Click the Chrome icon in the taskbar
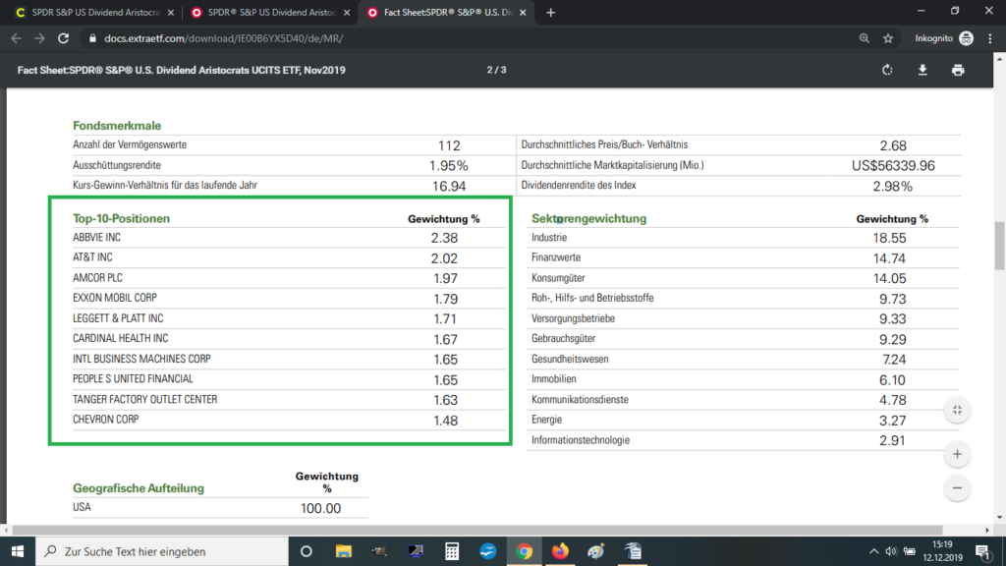The width and height of the screenshot is (1006, 566). [525, 551]
